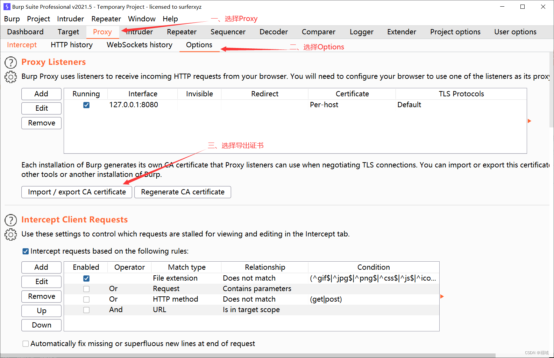554x358 pixels.
Task: Click the Running column header
Action: point(86,94)
